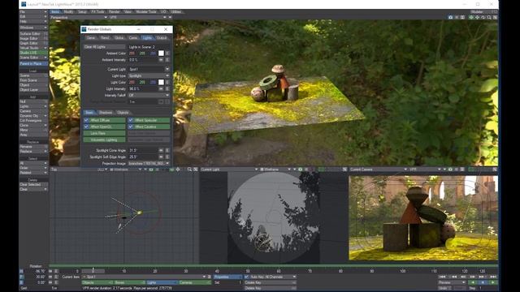Open Graph Editor from sidebar
The width and height of the screenshot is (520, 292).
33,43
